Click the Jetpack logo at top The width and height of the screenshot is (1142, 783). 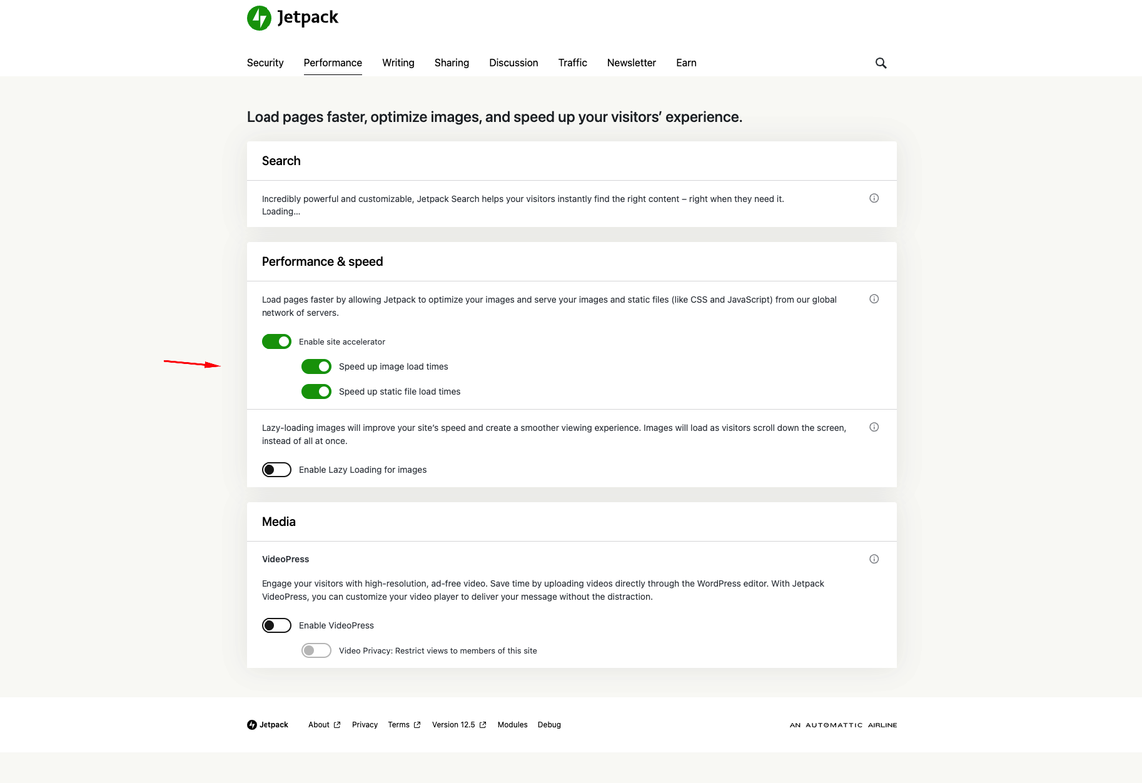pos(293,18)
